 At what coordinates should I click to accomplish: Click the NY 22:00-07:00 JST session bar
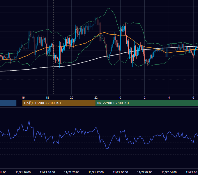pos(146,103)
